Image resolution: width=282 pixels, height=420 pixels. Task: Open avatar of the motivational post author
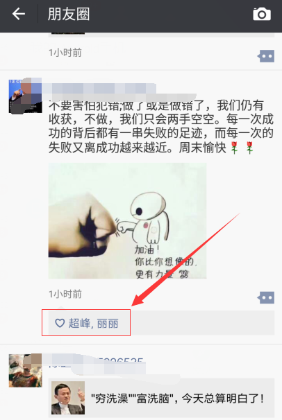point(25,96)
